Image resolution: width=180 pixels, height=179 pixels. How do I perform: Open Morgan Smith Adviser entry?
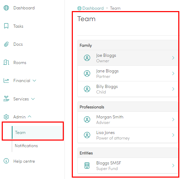point(128,119)
